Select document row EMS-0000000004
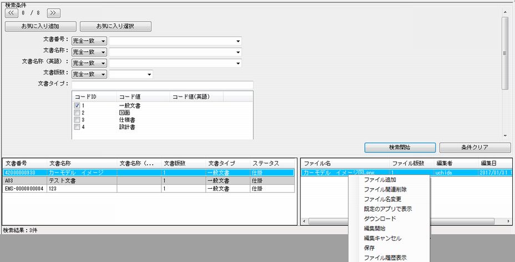515x262 pixels. 149,189
